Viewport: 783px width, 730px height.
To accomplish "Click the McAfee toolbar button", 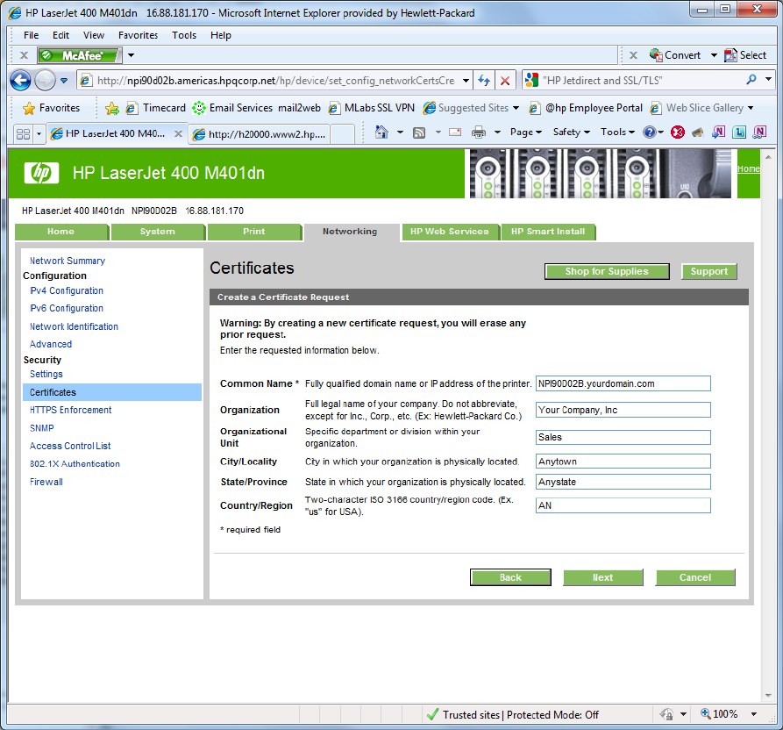I will pos(80,55).
